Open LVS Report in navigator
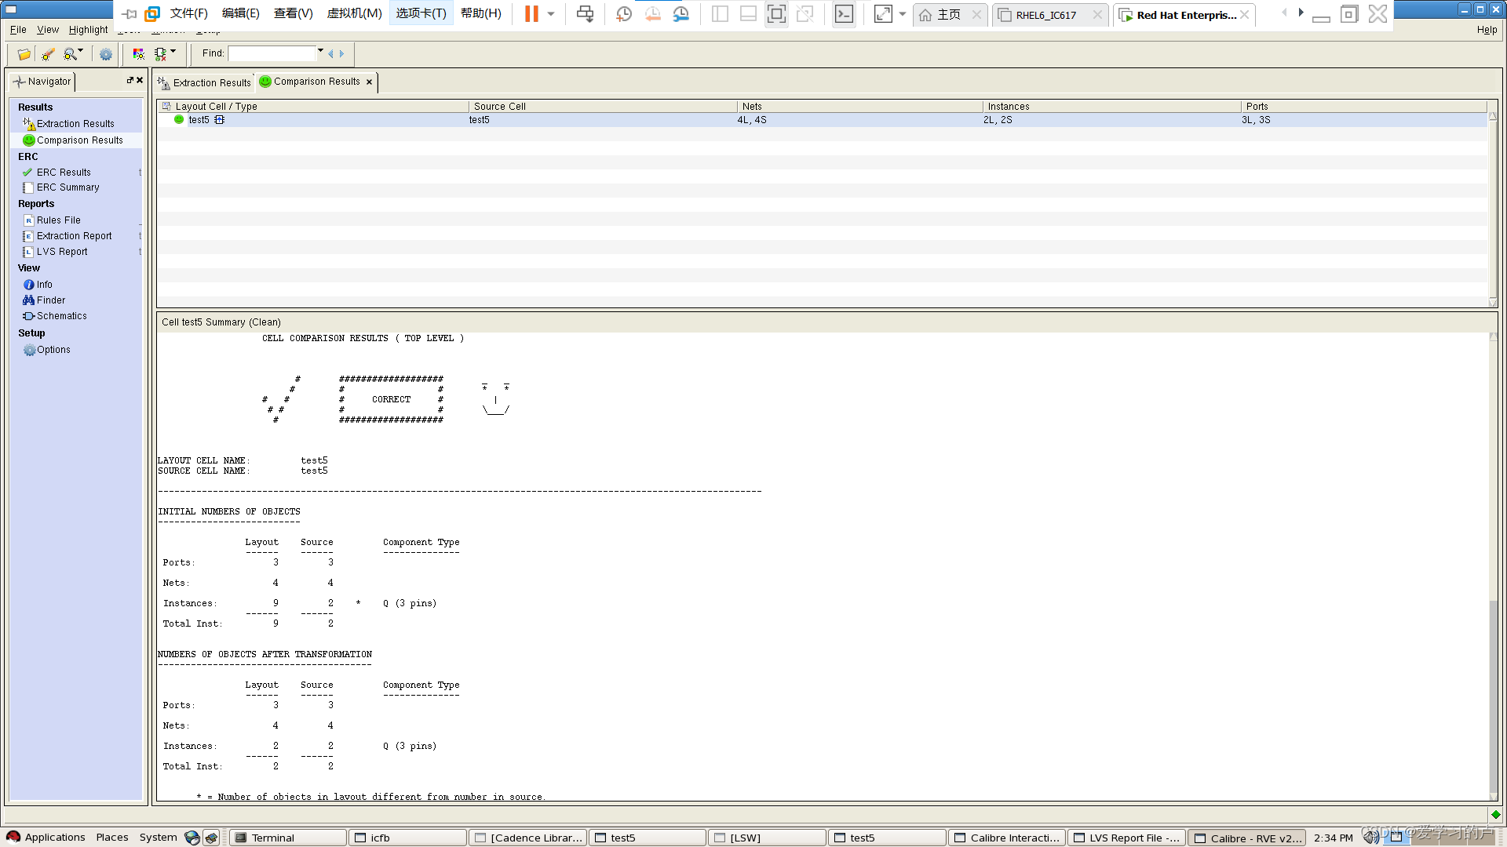The height and width of the screenshot is (847, 1507). (x=62, y=252)
